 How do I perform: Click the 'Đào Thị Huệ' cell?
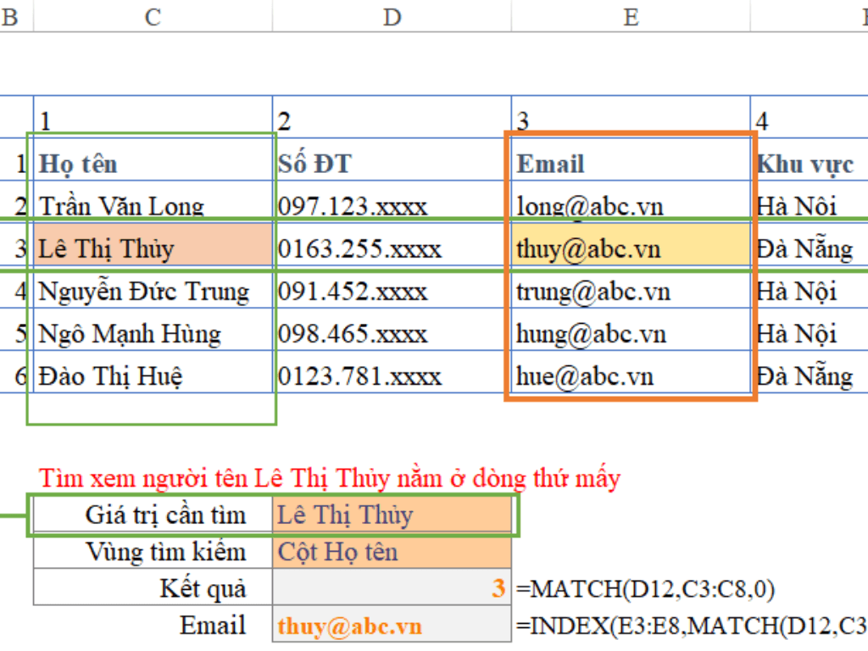153,376
